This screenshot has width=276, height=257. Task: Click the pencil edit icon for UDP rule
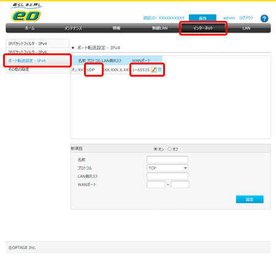[x=153, y=69]
